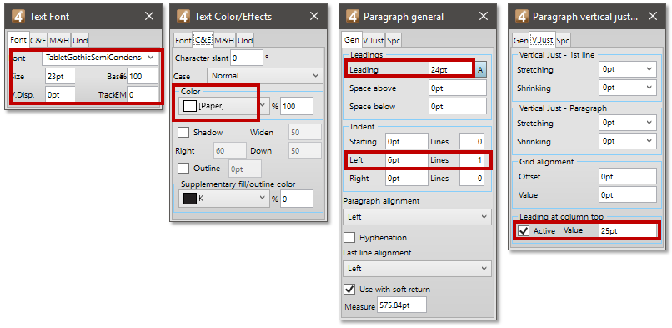Switch to M&H tab in Text Font
Viewport: 672px width, 328px height.
pos(59,40)
